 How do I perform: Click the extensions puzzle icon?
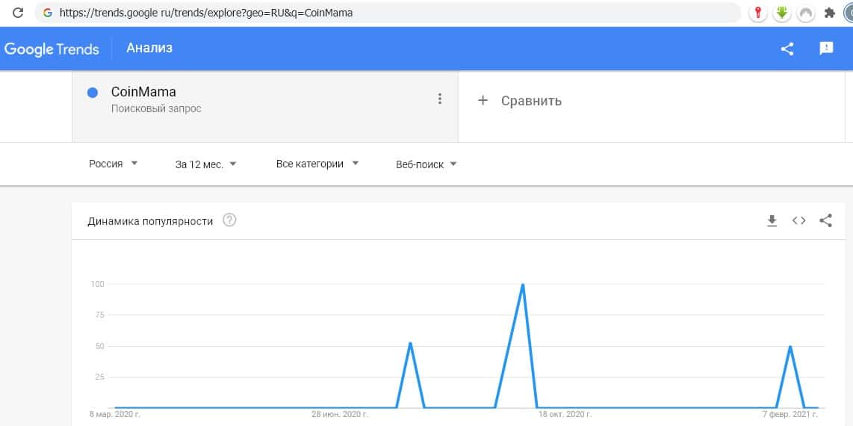coord(829,13)
